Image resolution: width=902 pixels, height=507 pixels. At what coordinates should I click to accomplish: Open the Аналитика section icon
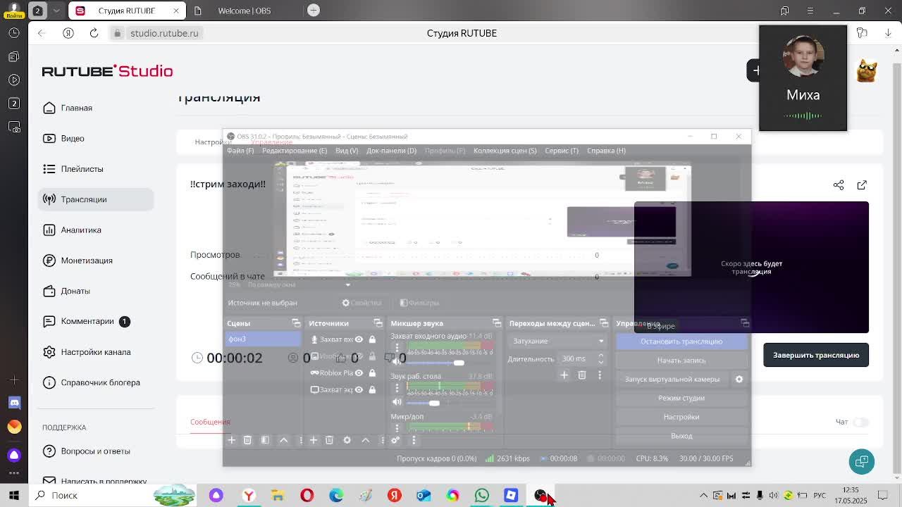pyautogui.click(x=49, y=230)
